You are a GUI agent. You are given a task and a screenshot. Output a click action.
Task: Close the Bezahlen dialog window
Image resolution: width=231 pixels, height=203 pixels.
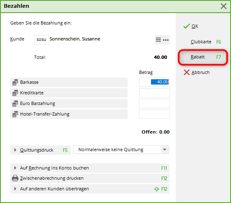click(224, 6)
